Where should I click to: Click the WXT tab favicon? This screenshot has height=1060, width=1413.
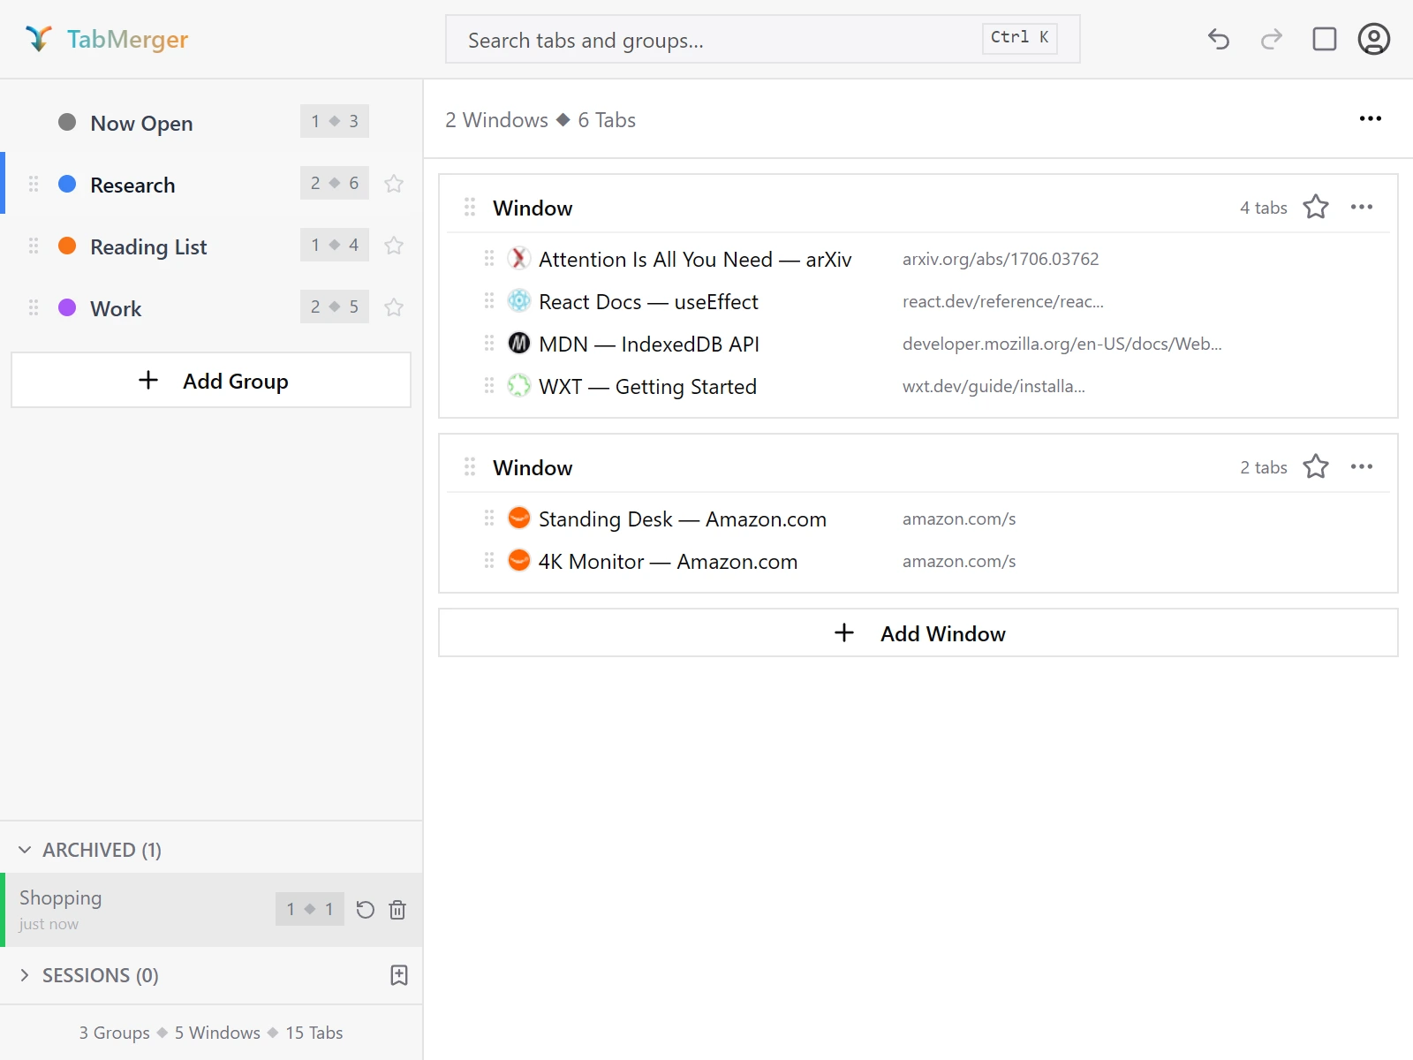point(519,385)
